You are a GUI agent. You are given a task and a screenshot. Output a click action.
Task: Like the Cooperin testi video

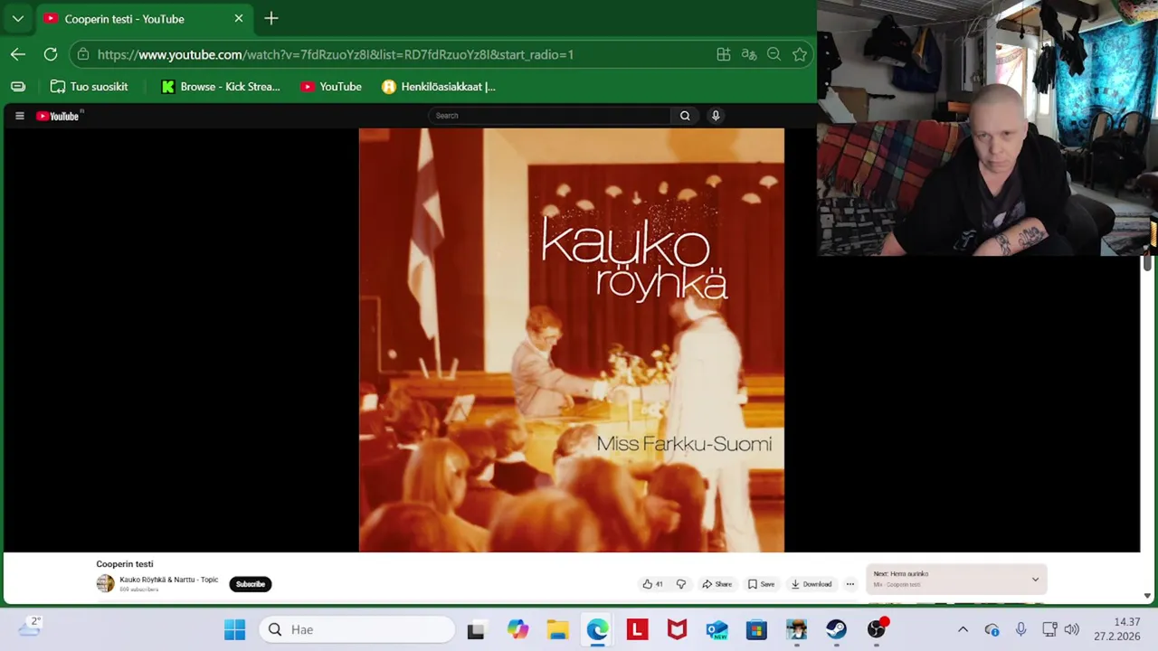tap(652, 584)
